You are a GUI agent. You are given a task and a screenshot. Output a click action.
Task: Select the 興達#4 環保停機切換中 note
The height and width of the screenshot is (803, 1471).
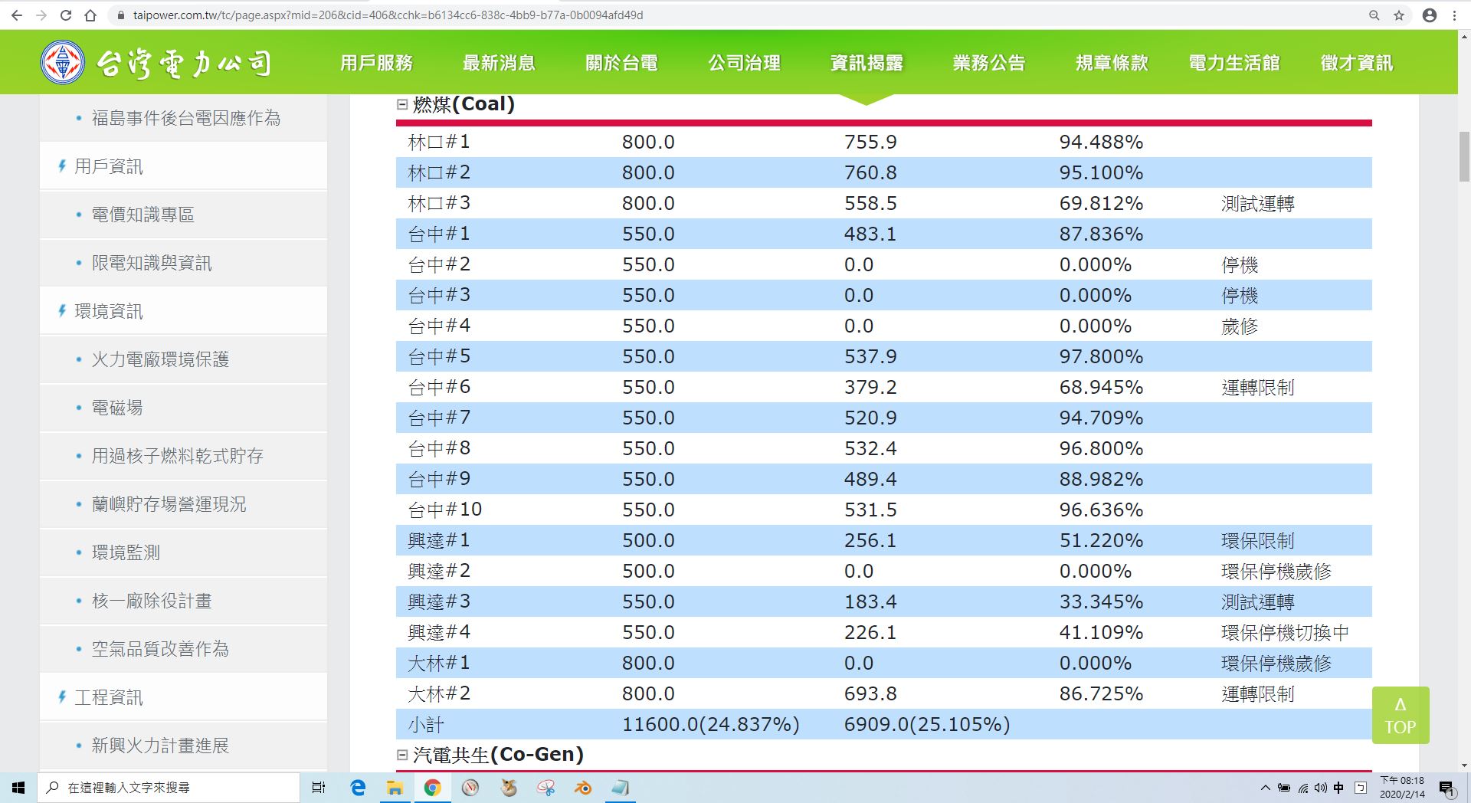pyautogui.click(x=1286, y=633)
